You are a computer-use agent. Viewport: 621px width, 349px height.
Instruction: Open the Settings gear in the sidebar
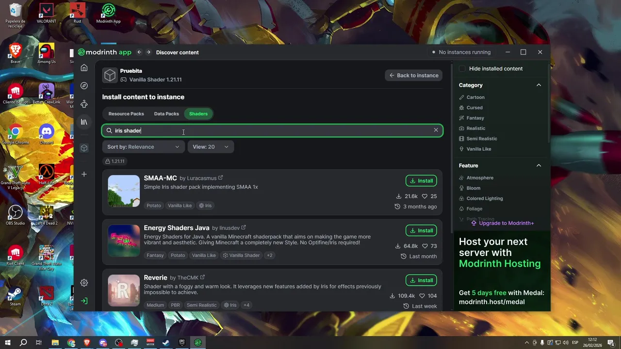point(84,283)
